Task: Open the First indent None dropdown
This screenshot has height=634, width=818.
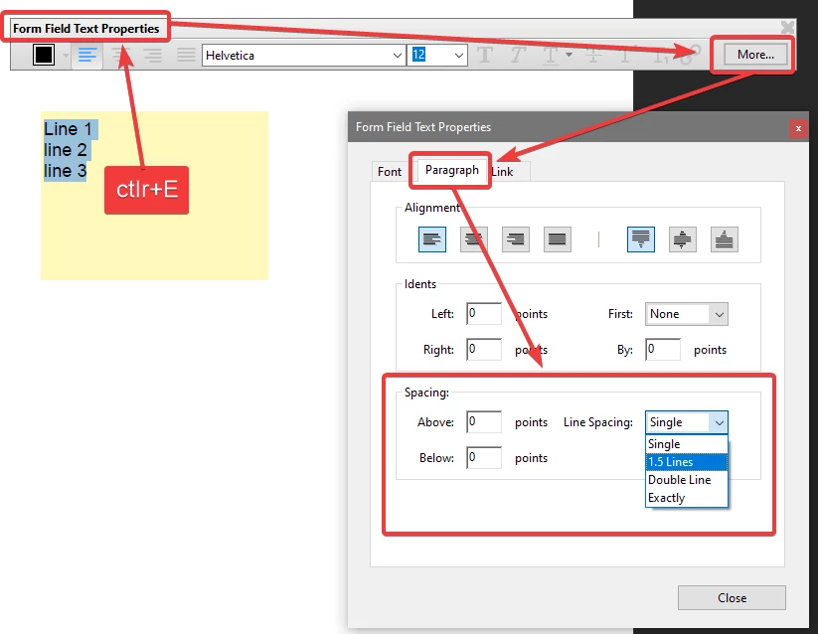Action: [x=686, y=314]
